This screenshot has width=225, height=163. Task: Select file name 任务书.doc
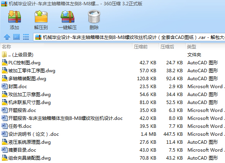(x=20, y=126)
